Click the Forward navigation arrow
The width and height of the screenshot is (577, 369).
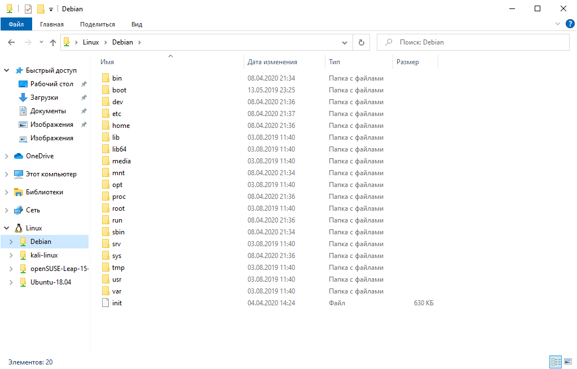[x=28, y=42]
